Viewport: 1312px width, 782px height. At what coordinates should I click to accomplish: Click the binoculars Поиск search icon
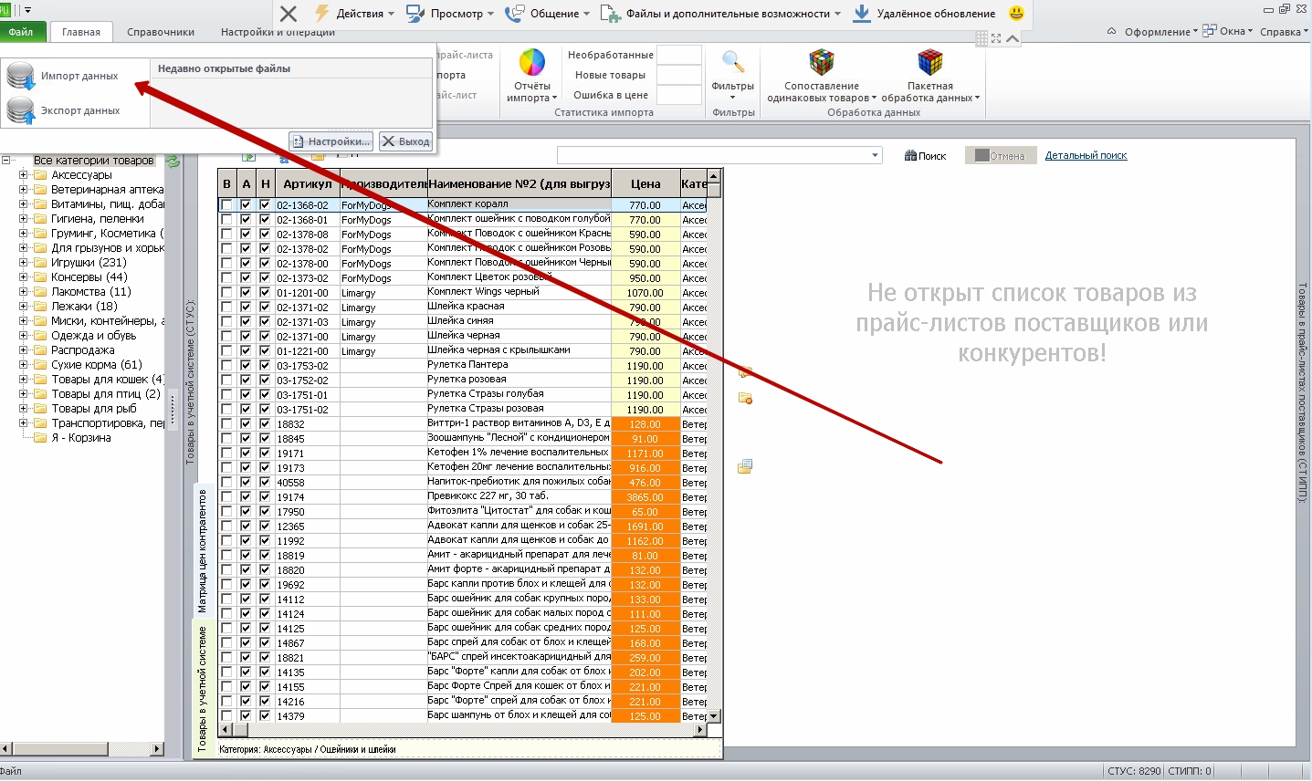(x=909, y=156)
